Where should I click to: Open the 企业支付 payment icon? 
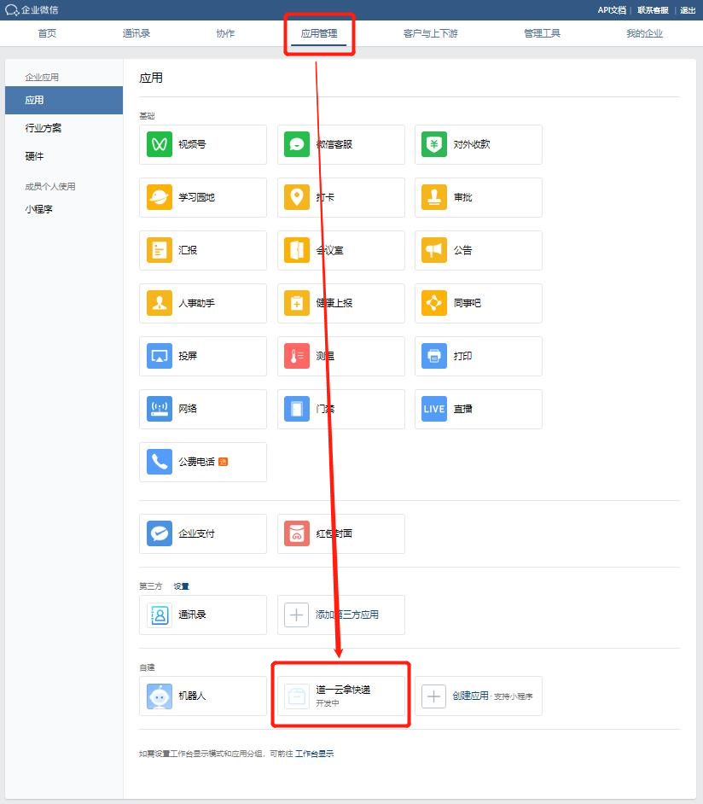[160, 533]
